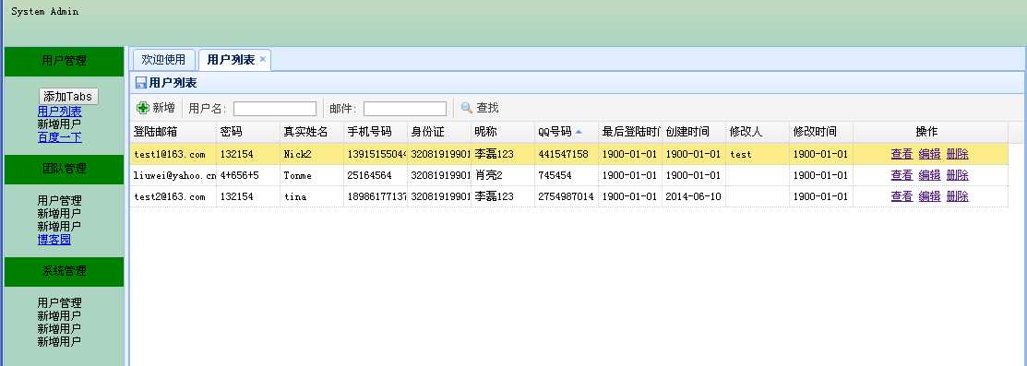Click the save disk icon beside 用户列表 title
1027x366 pixels.
click(x=141, y=83)
